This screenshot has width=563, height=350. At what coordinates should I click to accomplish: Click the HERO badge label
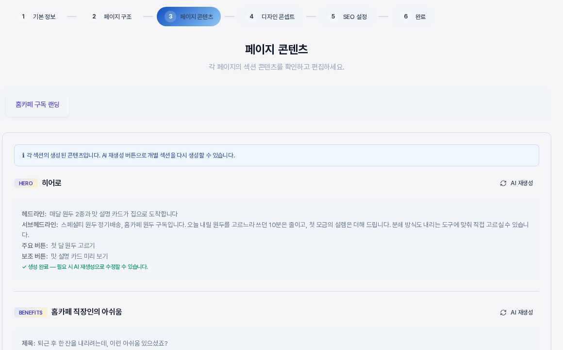coord(26,183)
